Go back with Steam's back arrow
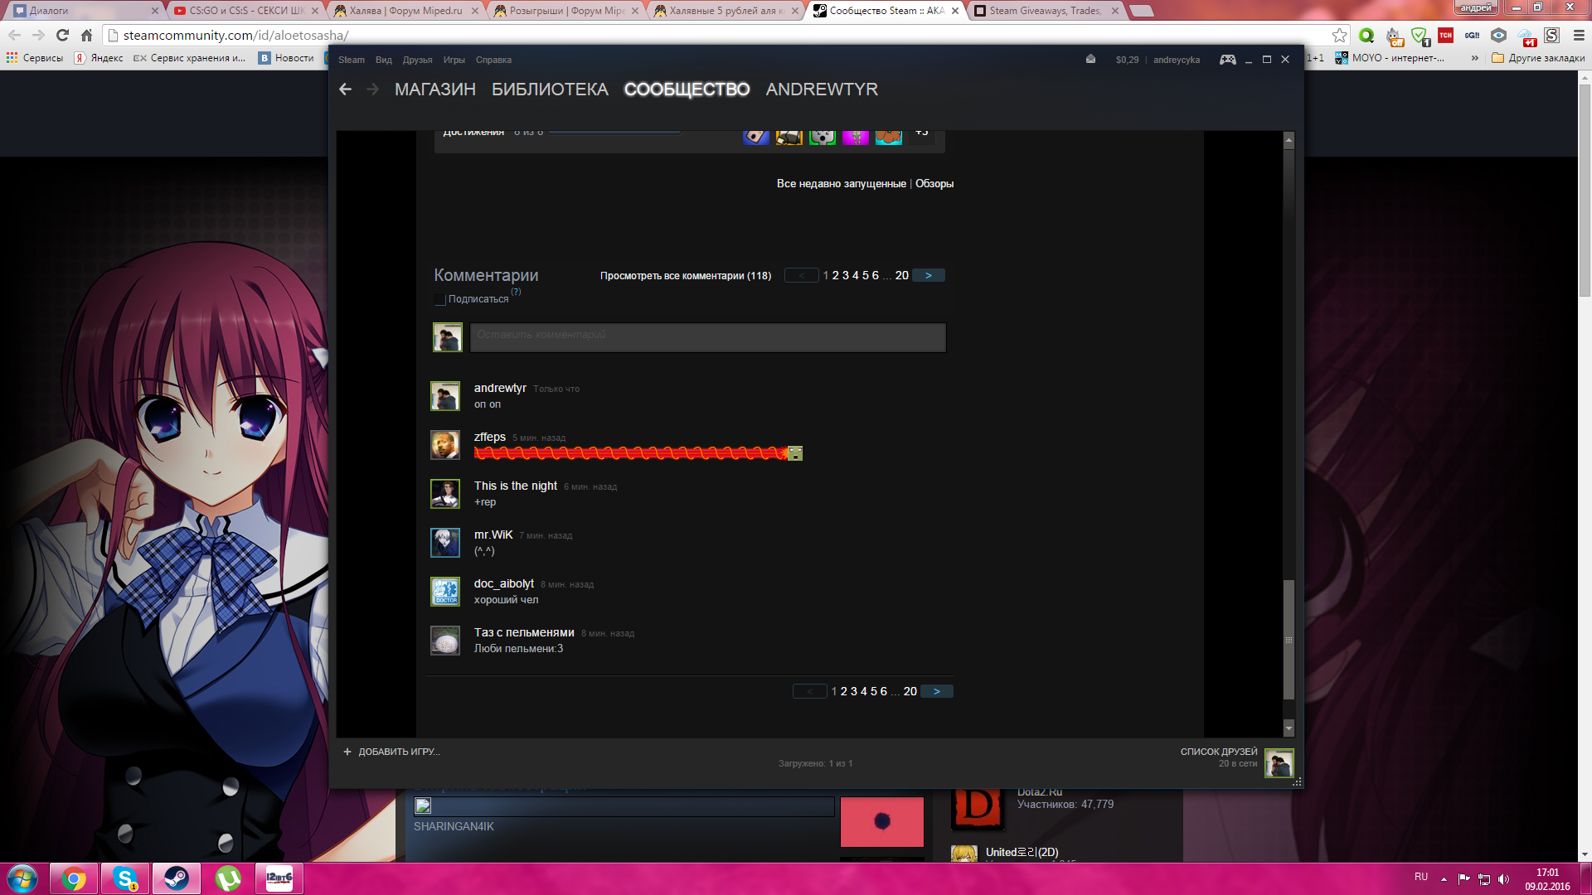Image resolution: width=1592 pixels, height=895 pixels. [346, 89]
